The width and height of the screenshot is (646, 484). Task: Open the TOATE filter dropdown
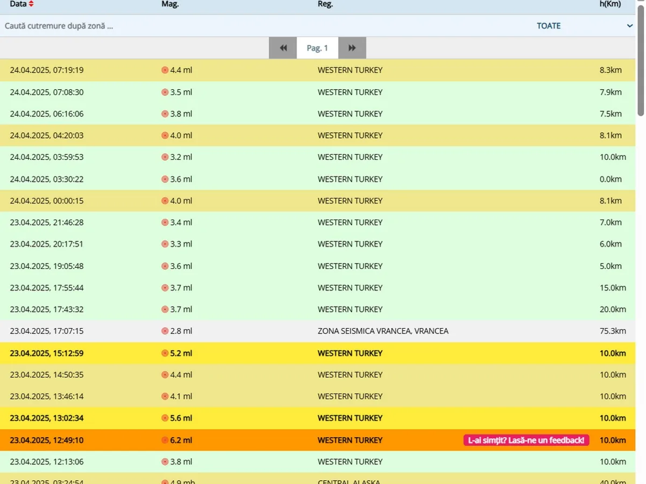pyautogui.click(x=548, y=26)
